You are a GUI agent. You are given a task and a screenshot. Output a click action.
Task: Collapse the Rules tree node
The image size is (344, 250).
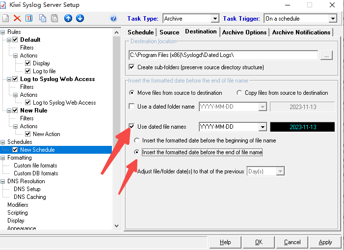2,32
